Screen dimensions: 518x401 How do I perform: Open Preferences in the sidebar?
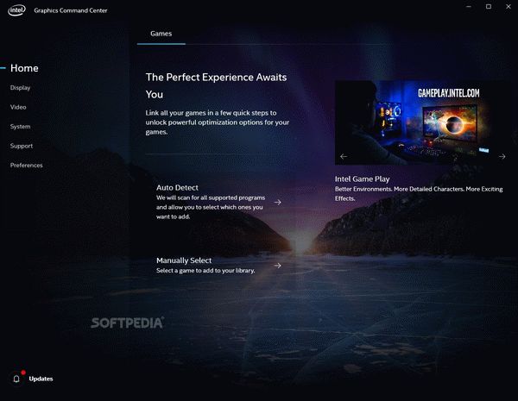[x=27, y=165]
